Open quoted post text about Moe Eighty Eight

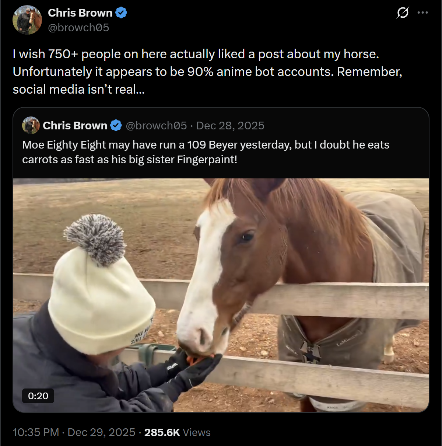point(206,152)
